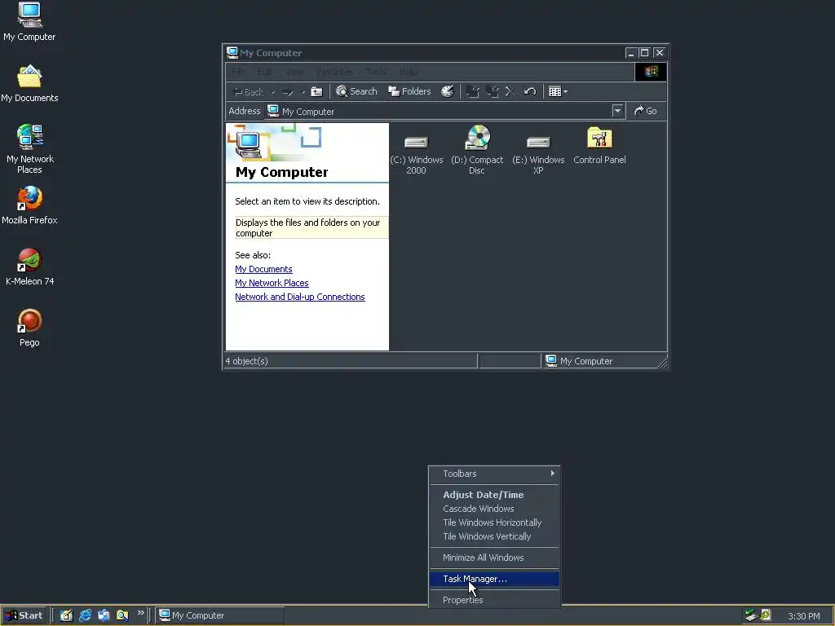Click the My Computer title bar icon
This screenshot has width=835, height=626.
(232, 53)
